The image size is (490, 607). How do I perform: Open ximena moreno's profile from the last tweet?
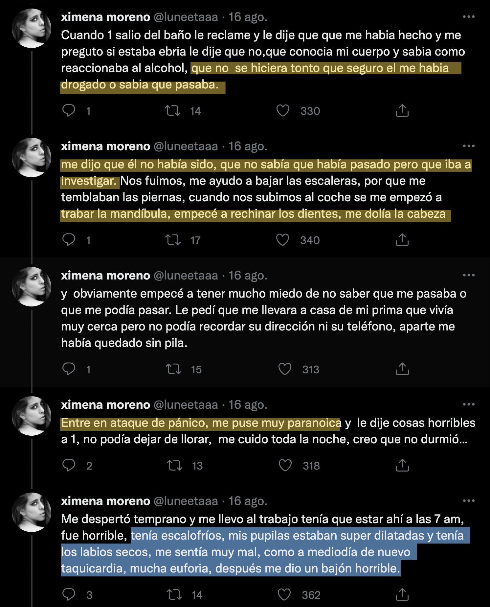click(x=105, y=501)
